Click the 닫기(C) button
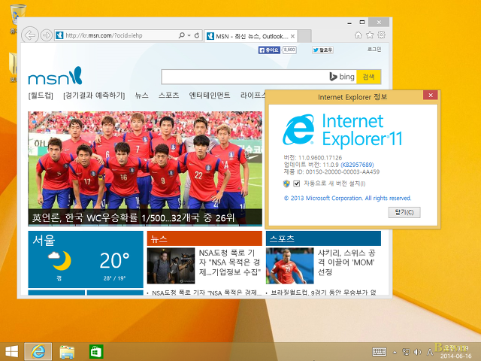 [404, 212]
